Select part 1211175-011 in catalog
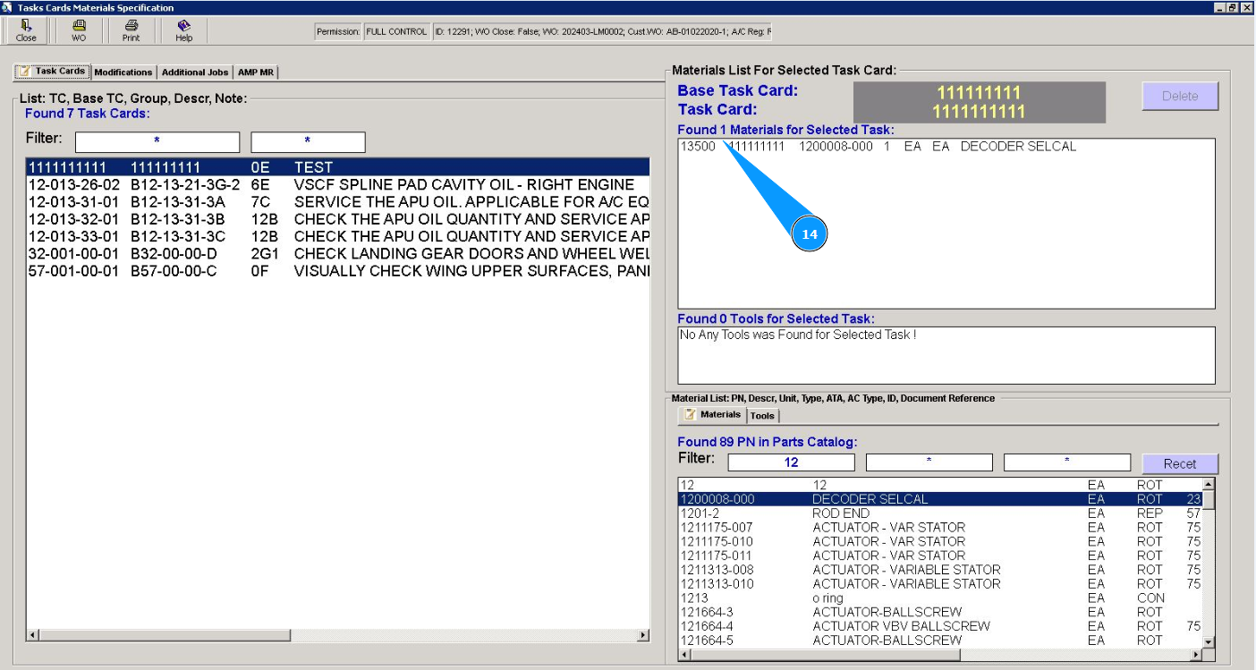This screenshot has width=1256, height=670. tap(940, 556)
